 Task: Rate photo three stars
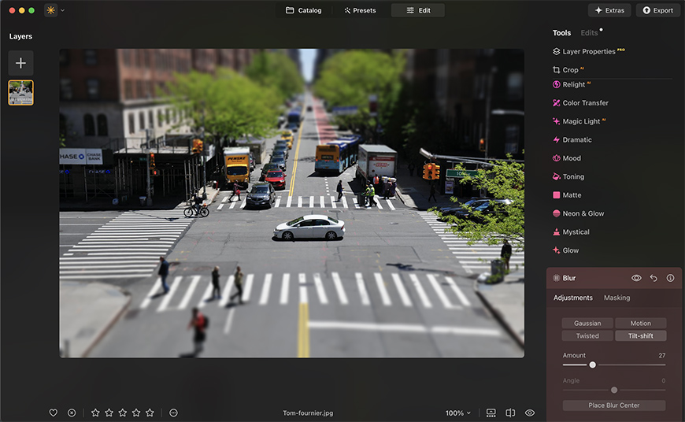(123, 413)
